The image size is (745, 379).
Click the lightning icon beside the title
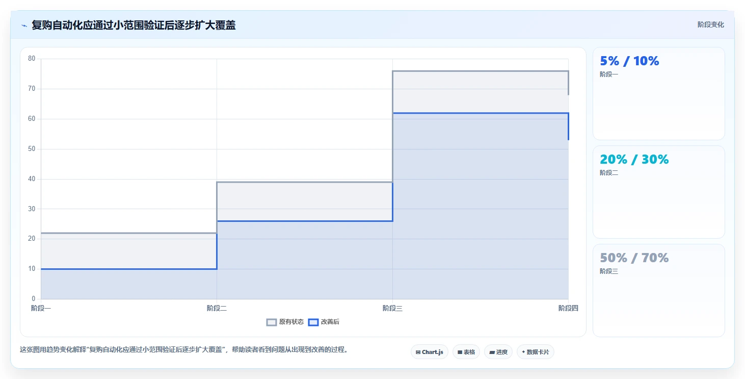tap(24, 26)
